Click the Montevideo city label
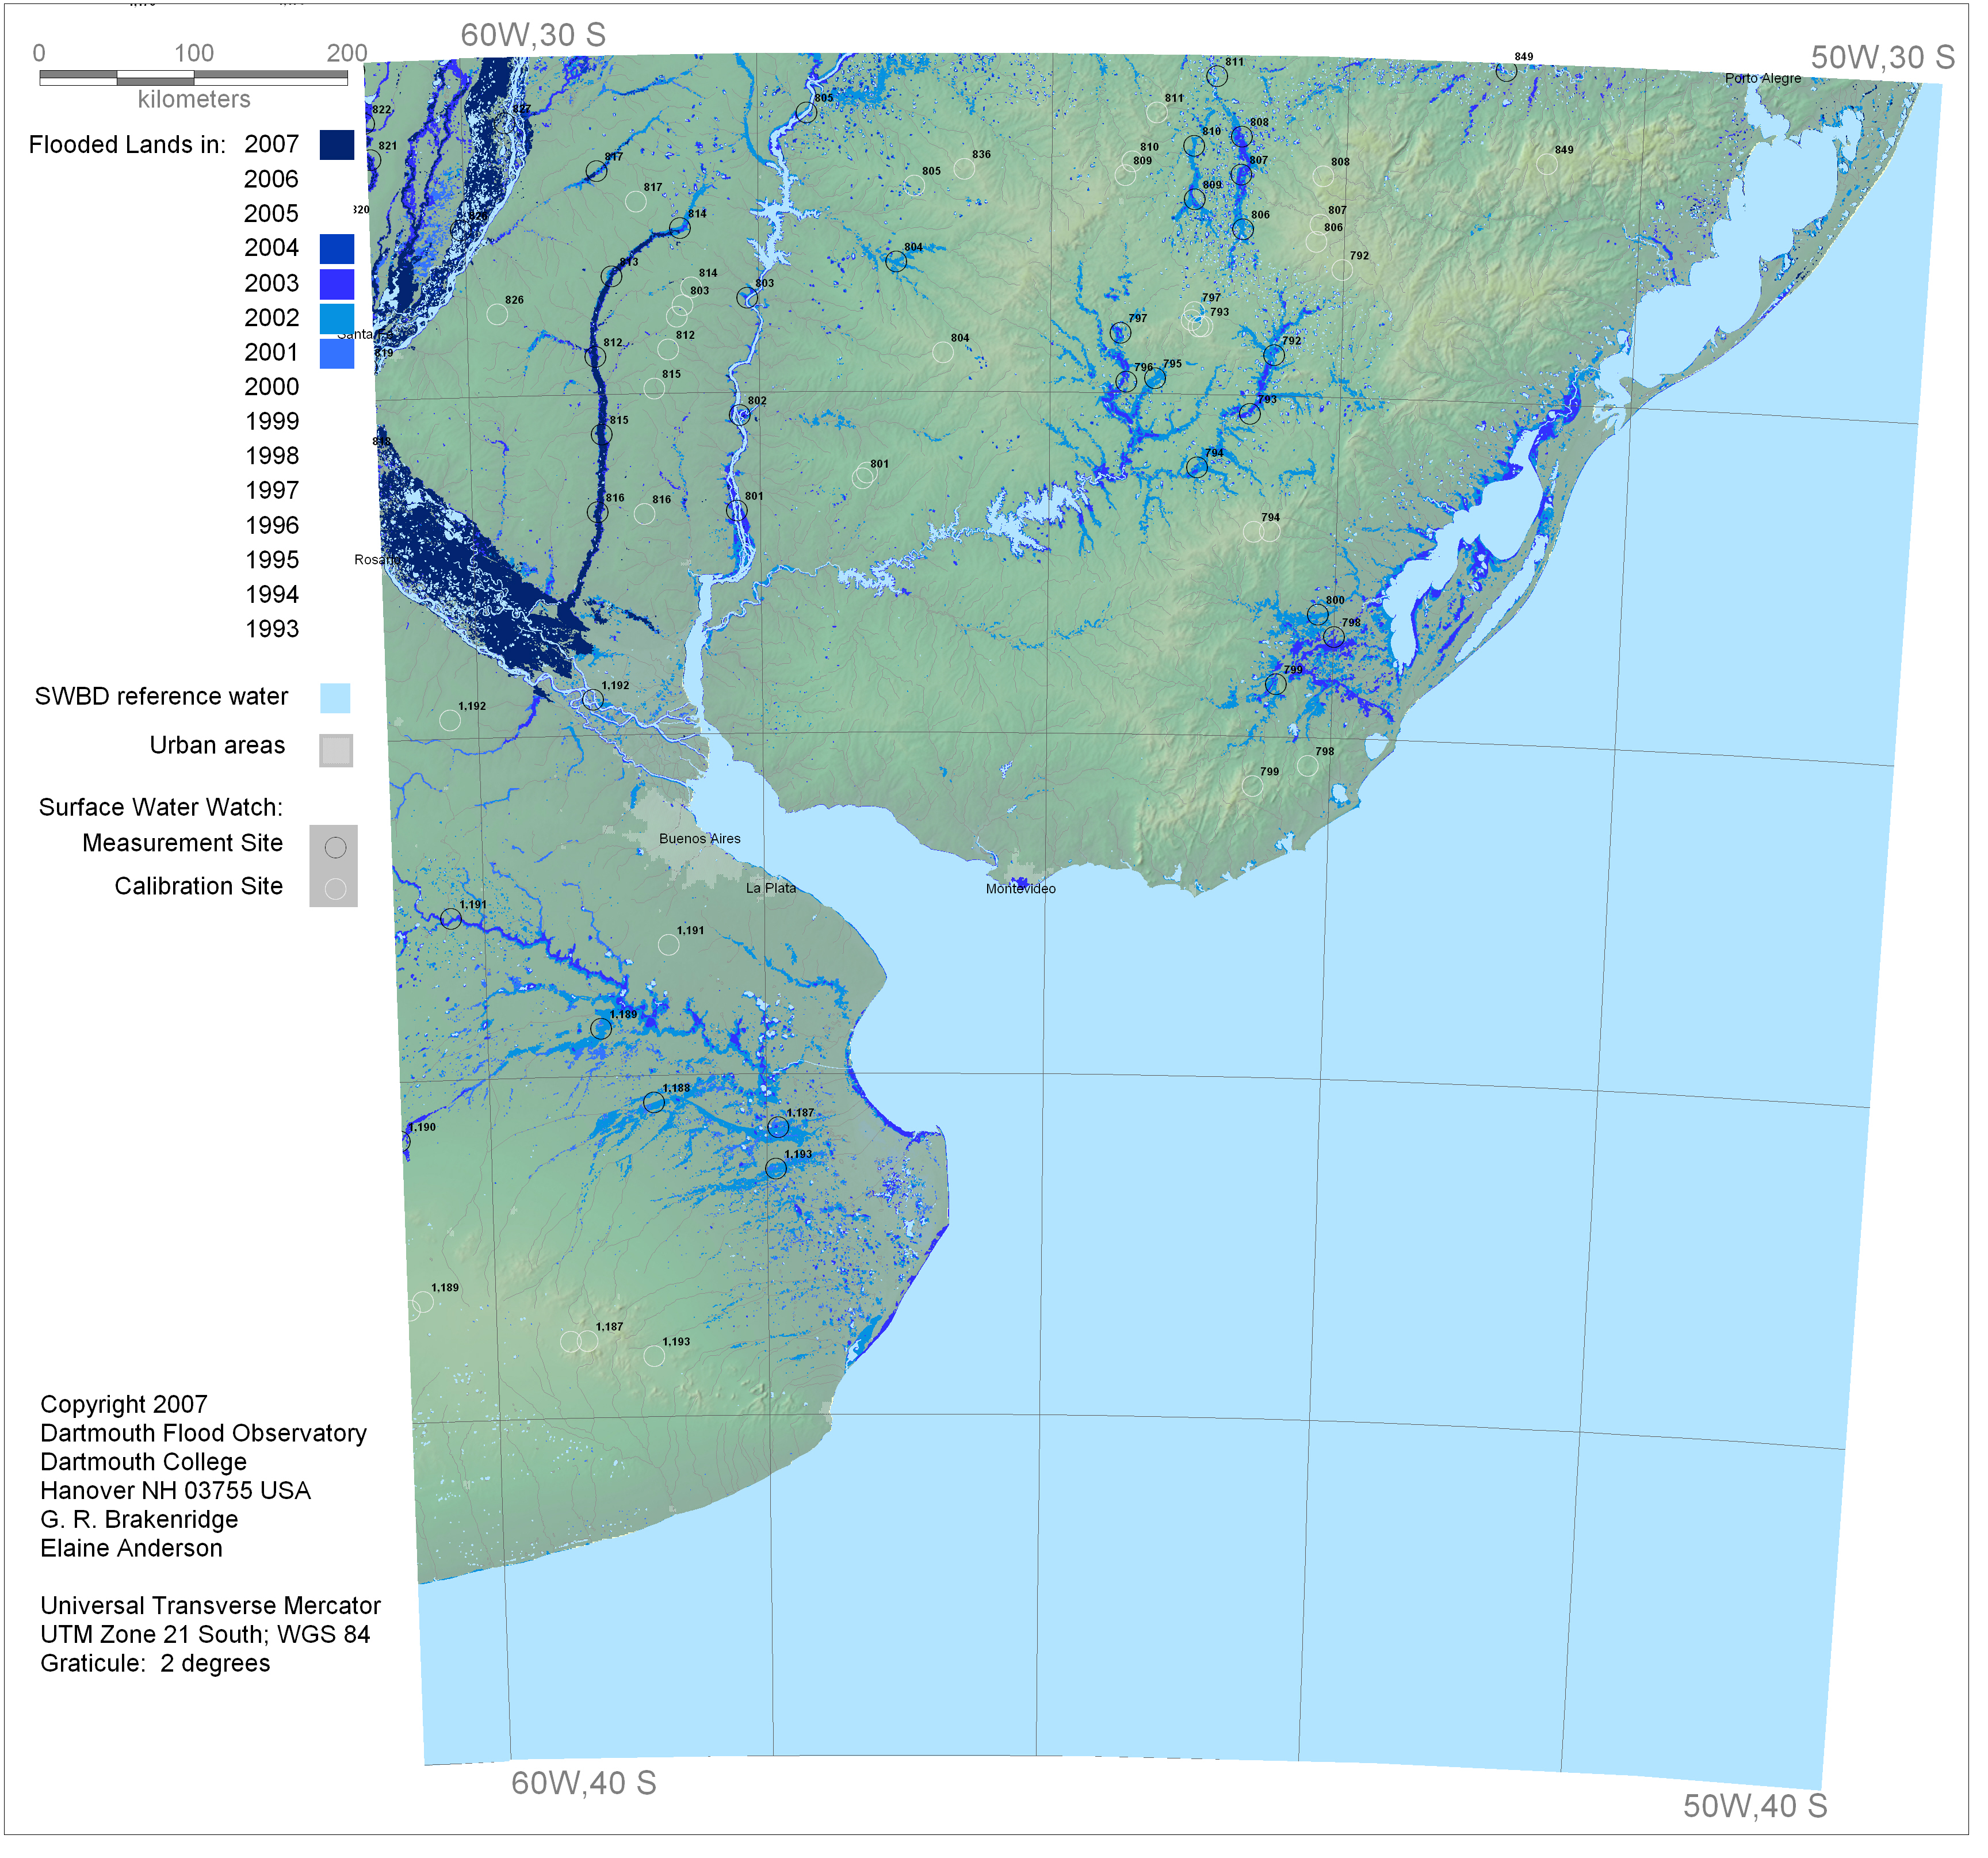The image size is (1988, 1858). pos(1021,890)
